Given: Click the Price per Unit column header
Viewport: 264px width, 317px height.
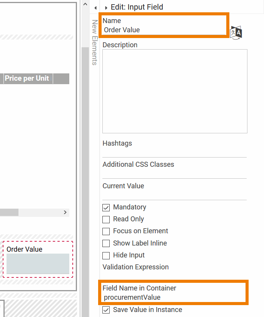Looking at the screenshot, I should point(27,78).
